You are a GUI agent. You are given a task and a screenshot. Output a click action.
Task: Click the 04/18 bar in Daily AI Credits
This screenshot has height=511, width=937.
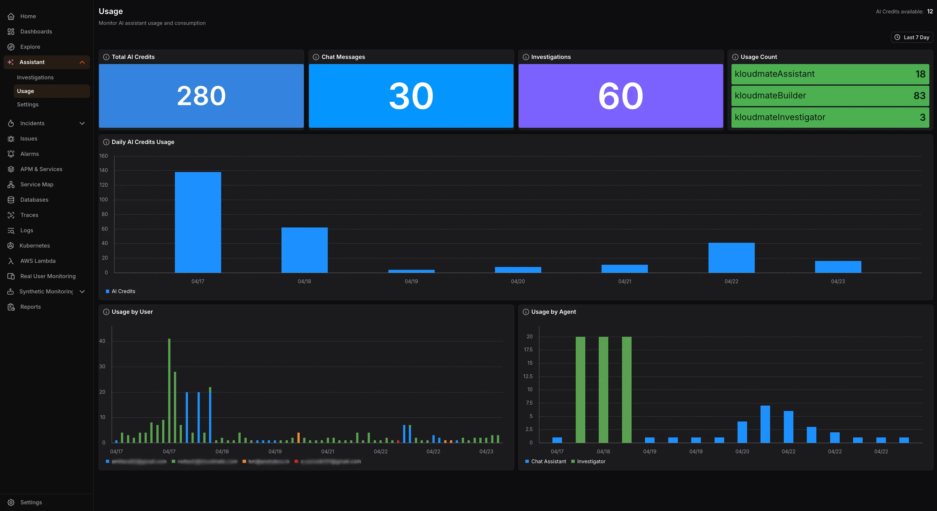pos(304,250)
